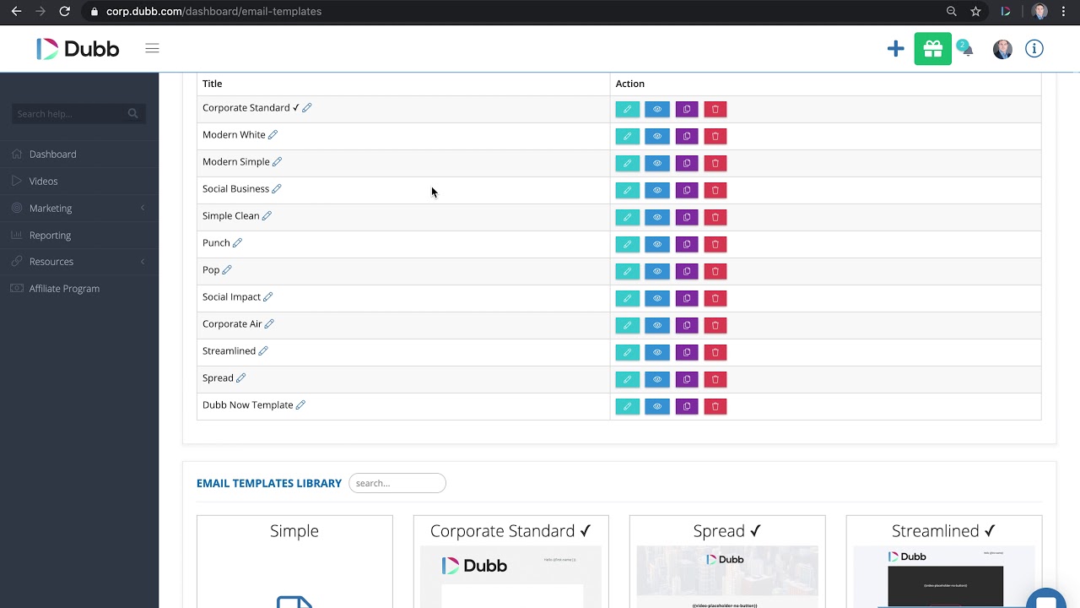1080x608 pixels.
Task: Click the blue plus create button
Action: click(896, 49)
